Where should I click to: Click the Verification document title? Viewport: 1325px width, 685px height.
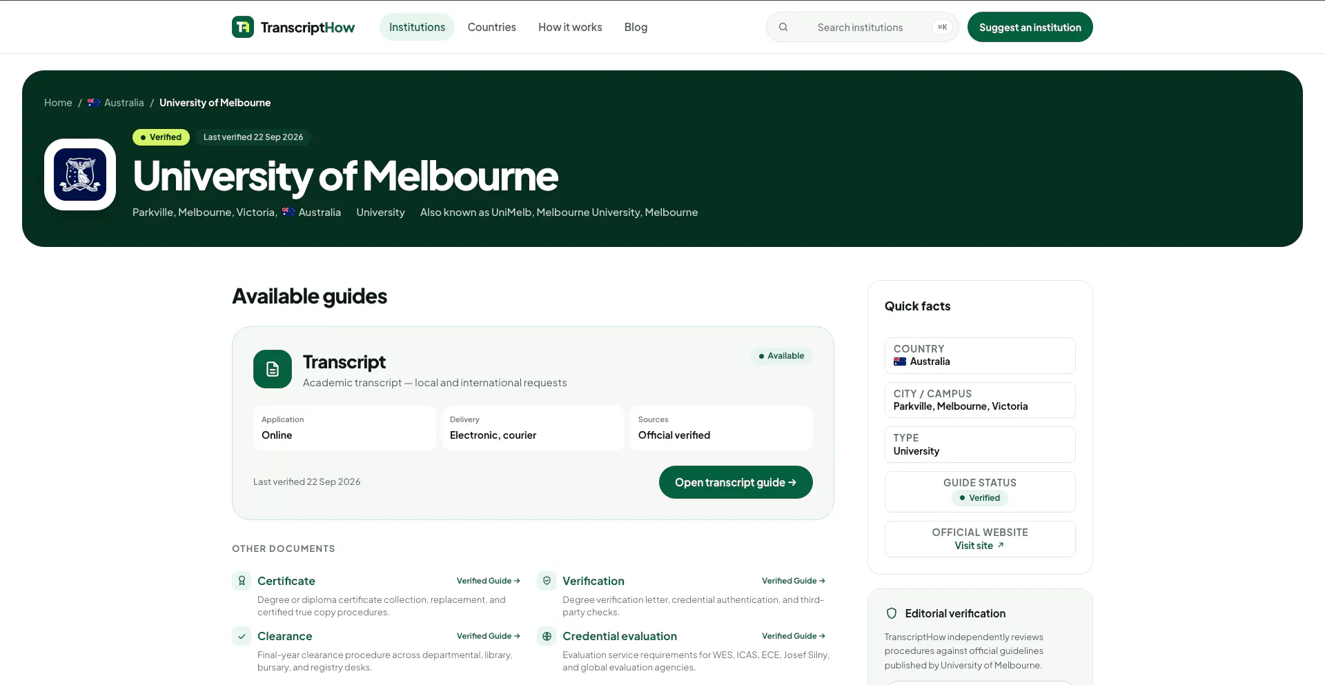(593, 581)
